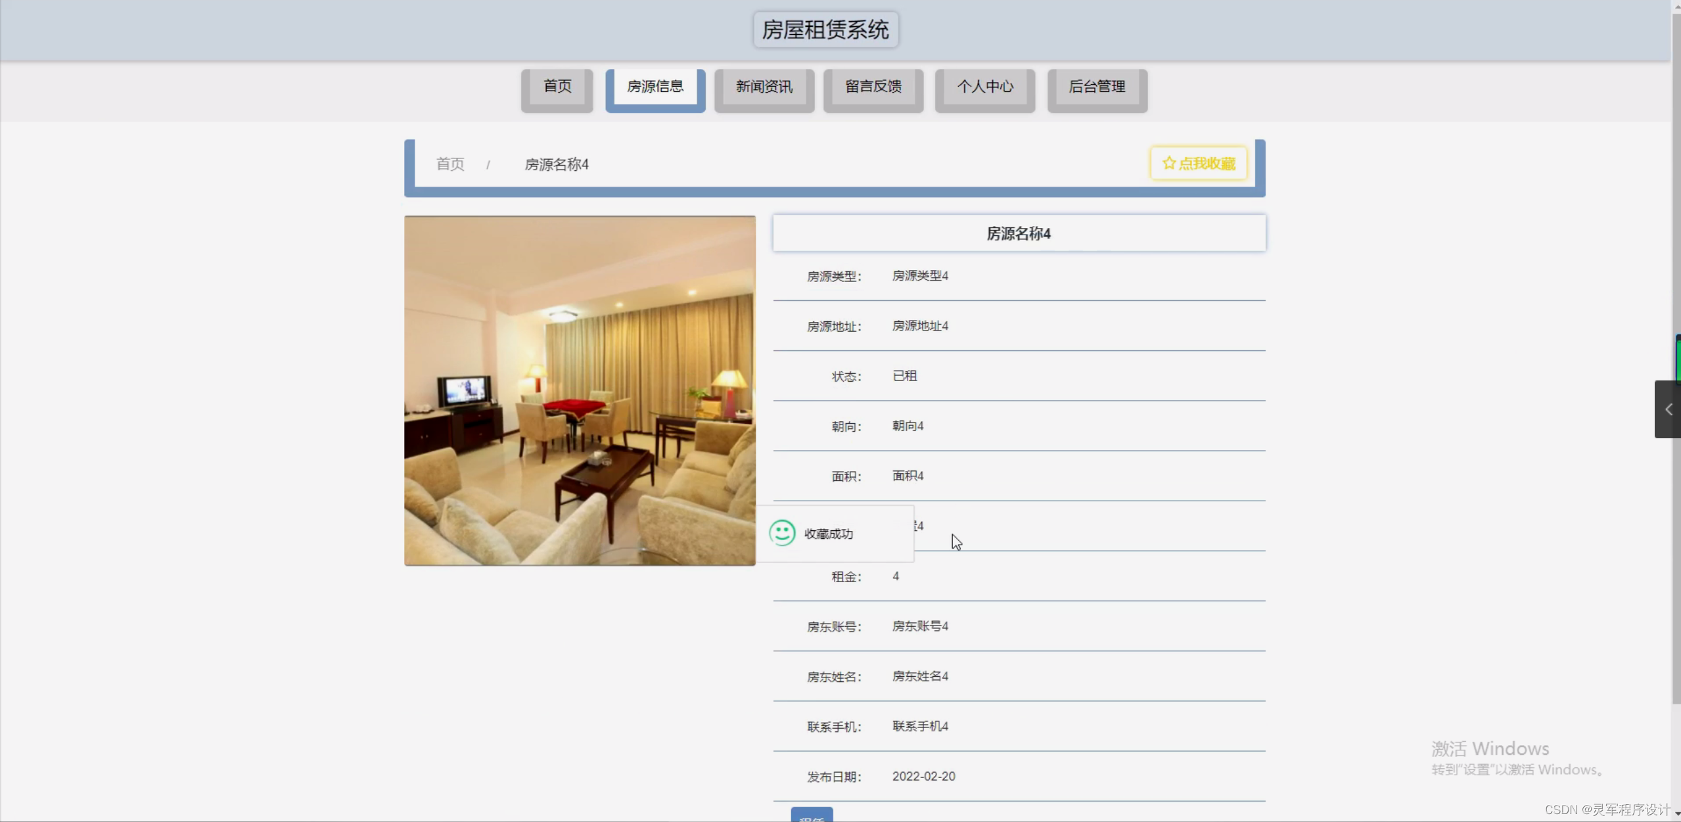Viewport: 1681px width, 822px height.
Task: Click the 点我收藏 favorite button
Action: [x=1197, y=163]
